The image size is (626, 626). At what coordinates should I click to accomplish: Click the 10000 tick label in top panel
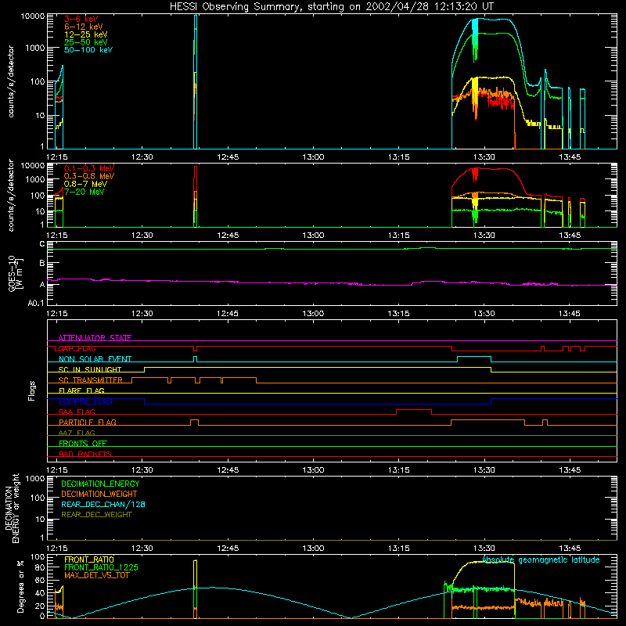click(x=33, y=16)
